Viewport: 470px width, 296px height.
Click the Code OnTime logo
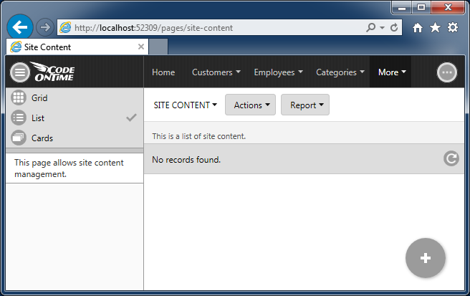pyautogui.click(x=52, y=72)
